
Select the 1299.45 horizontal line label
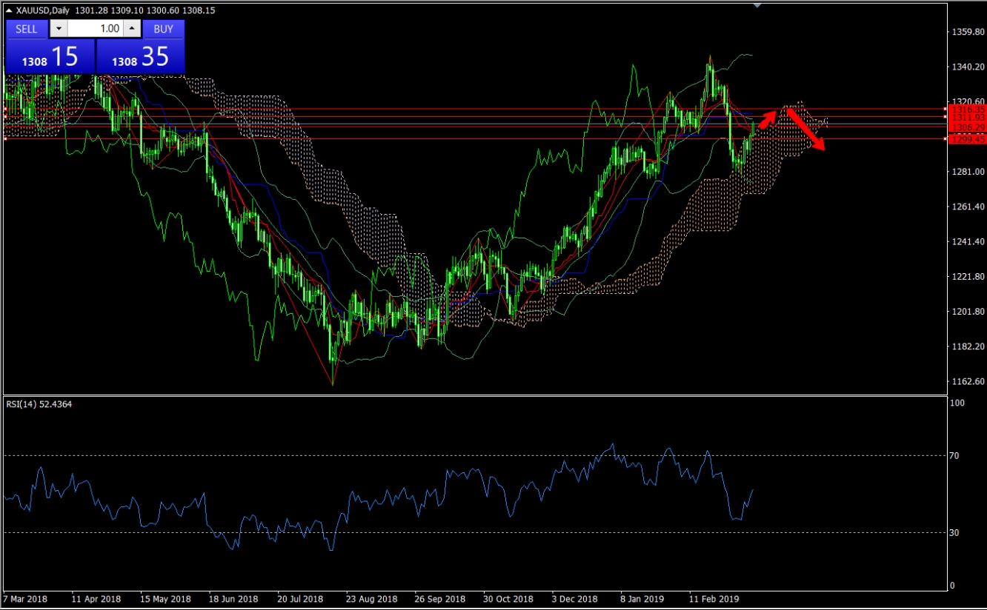(966, 138)
